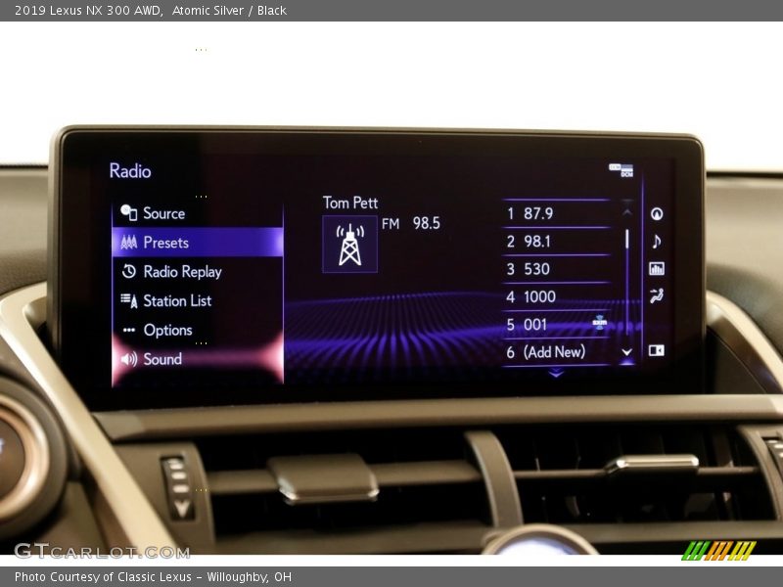783x587 pixels.
Task: Add a new preset in slot 6
Action: pos(555,352)
